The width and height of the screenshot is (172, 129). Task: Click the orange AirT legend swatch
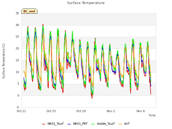[x=120, y=124]
